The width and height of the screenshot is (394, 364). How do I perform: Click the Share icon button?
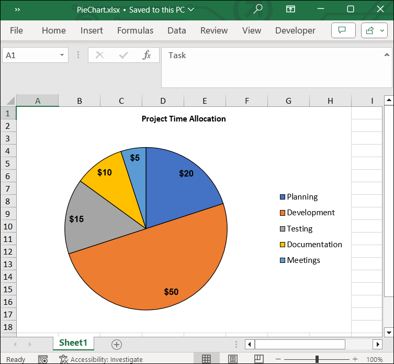pyautogui.click(x=369, y=30)
